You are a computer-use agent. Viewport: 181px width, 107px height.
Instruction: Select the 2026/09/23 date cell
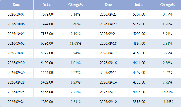click(x=108, y=14)
